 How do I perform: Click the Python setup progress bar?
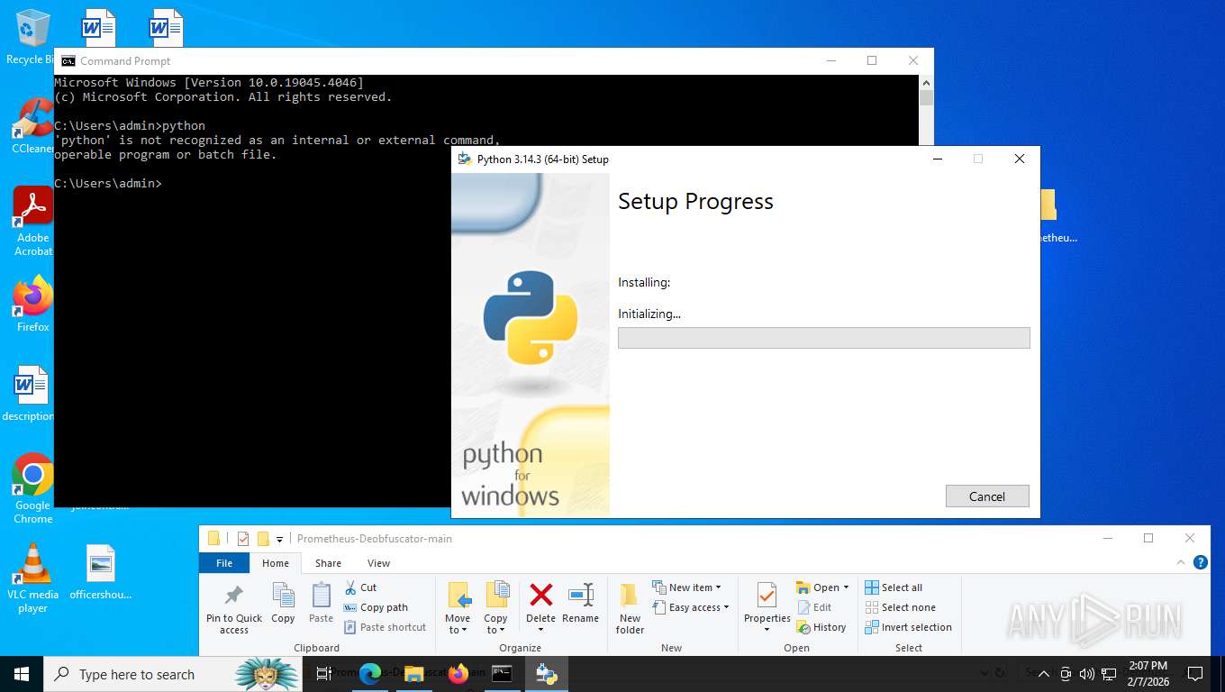[x=824, y=338]
